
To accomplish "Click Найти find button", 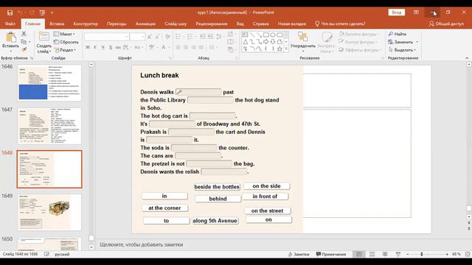I will tap(398, 34).
